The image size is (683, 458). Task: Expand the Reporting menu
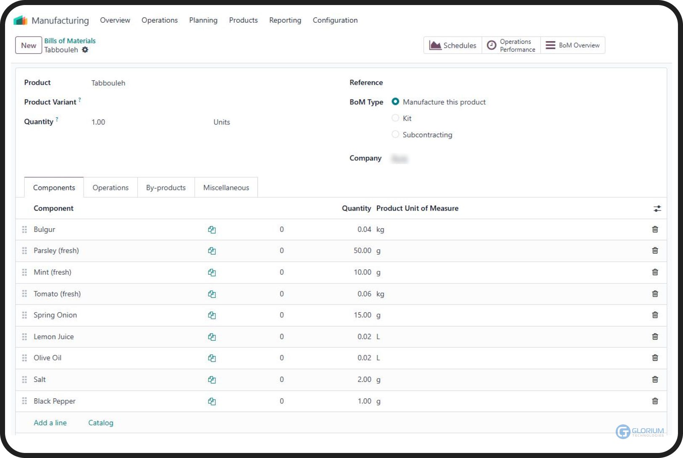point(285,20)
